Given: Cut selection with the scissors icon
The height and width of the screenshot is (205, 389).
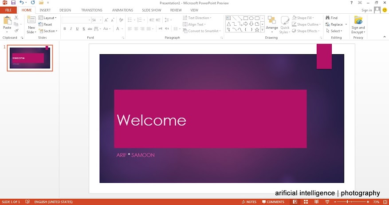Looking at the screenshot, I should (x=16, y=18).
